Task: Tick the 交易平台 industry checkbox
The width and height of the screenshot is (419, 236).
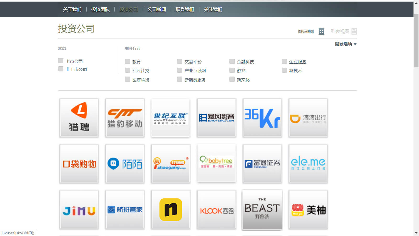Action: (x=180, y=61)
